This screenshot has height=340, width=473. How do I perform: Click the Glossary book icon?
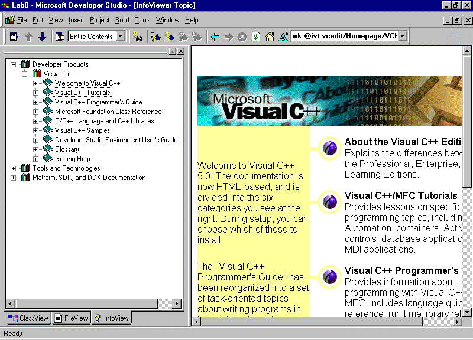click(48, 149)
